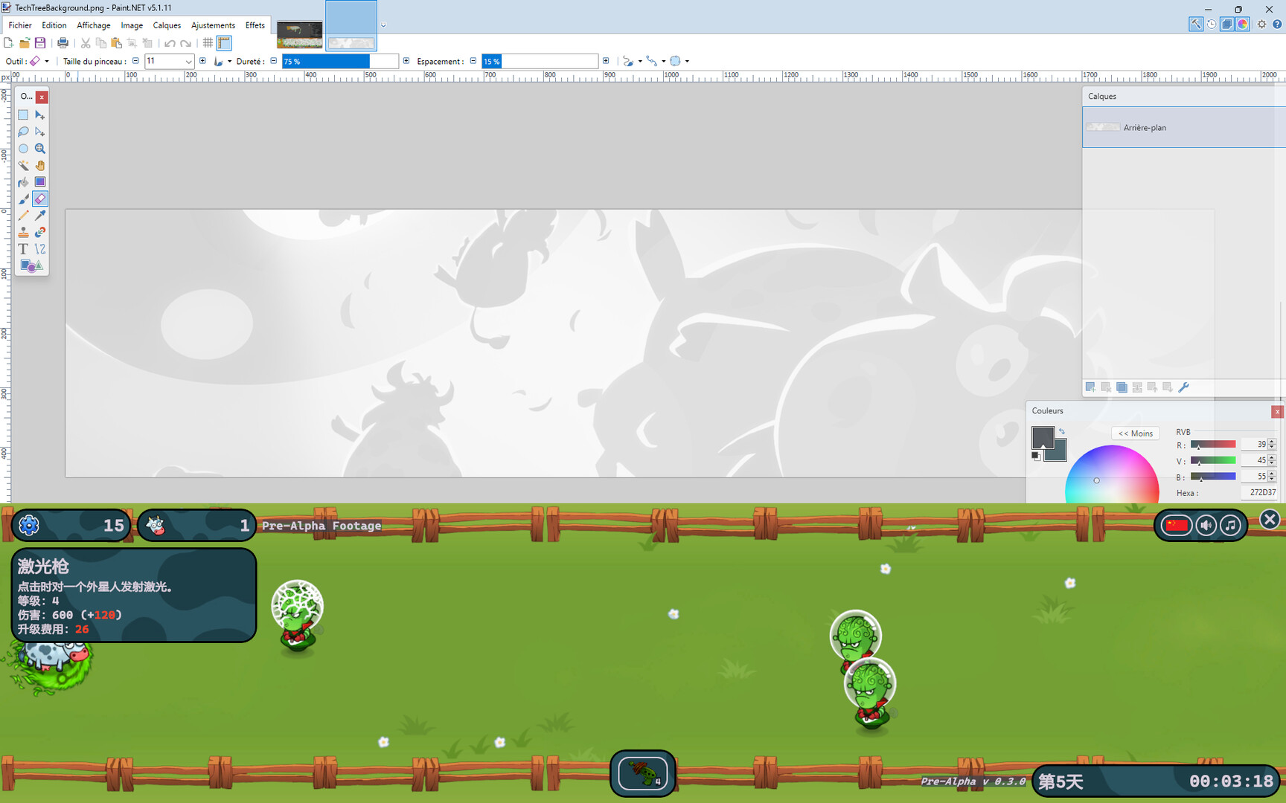Open the brush size combo box
1286x803 pixels.
(169, 61)
